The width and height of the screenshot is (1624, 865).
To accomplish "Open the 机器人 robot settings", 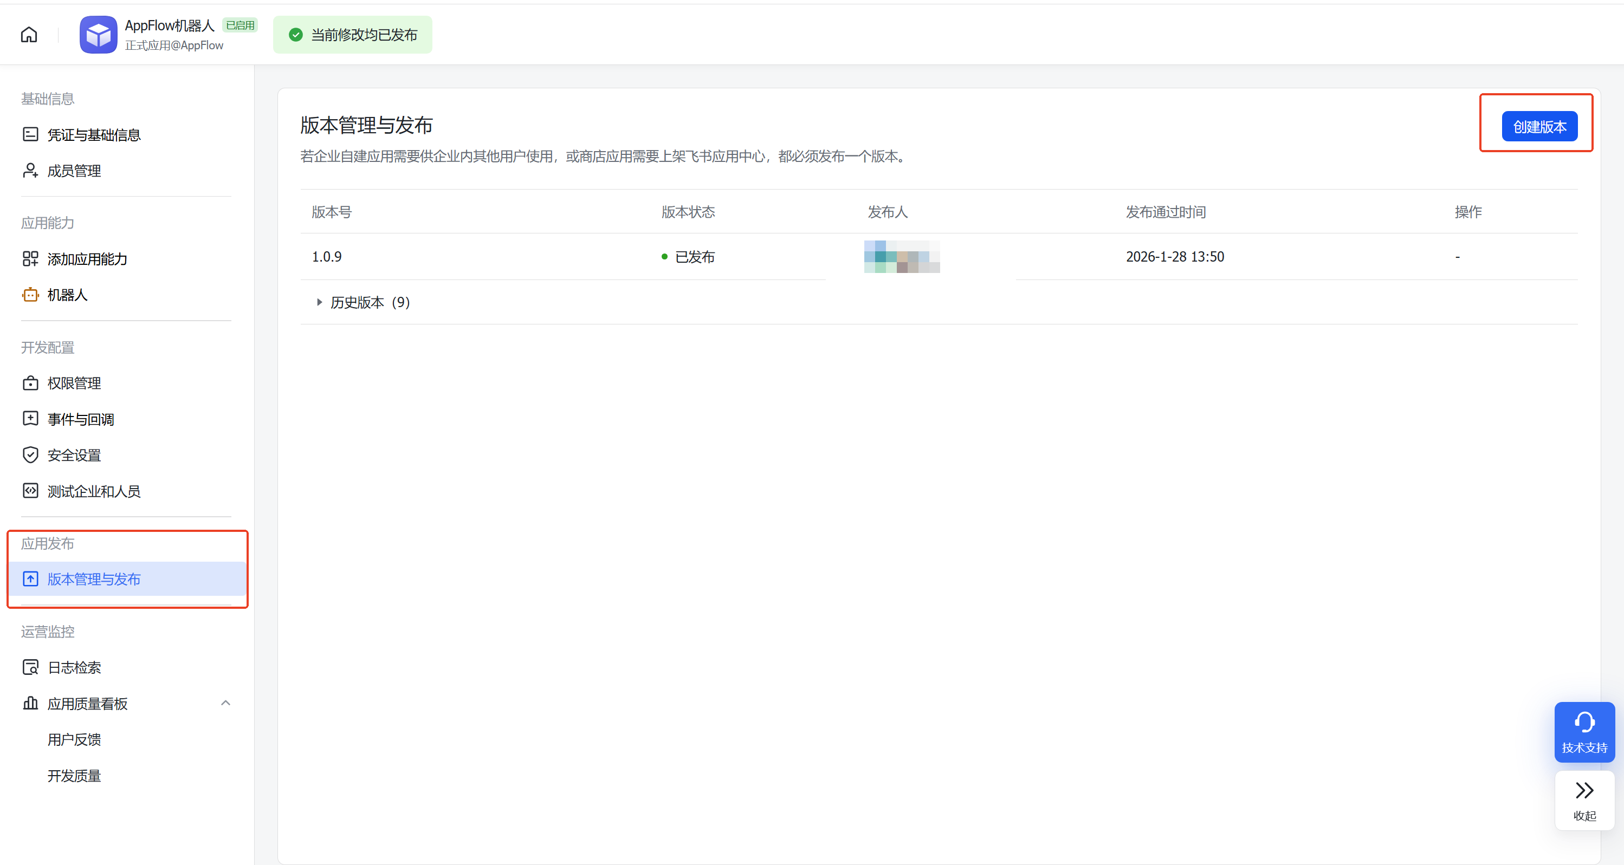I will click(x=67, y=295).
